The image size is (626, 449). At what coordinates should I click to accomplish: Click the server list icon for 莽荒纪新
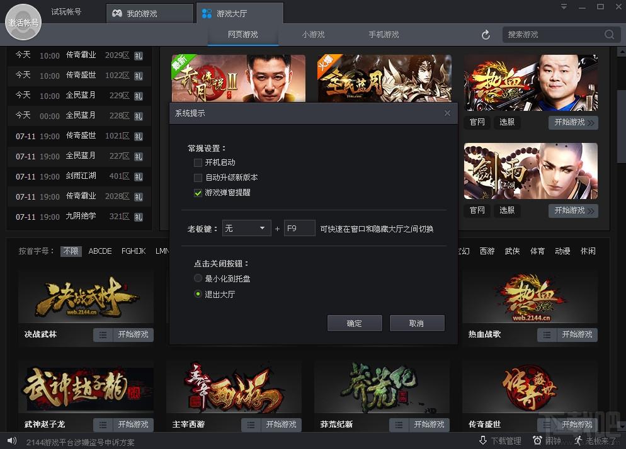click(x=399, y=424)
